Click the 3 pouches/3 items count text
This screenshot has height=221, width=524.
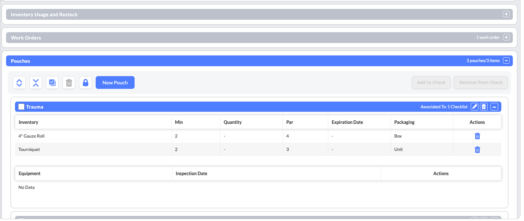click(483, 61)
